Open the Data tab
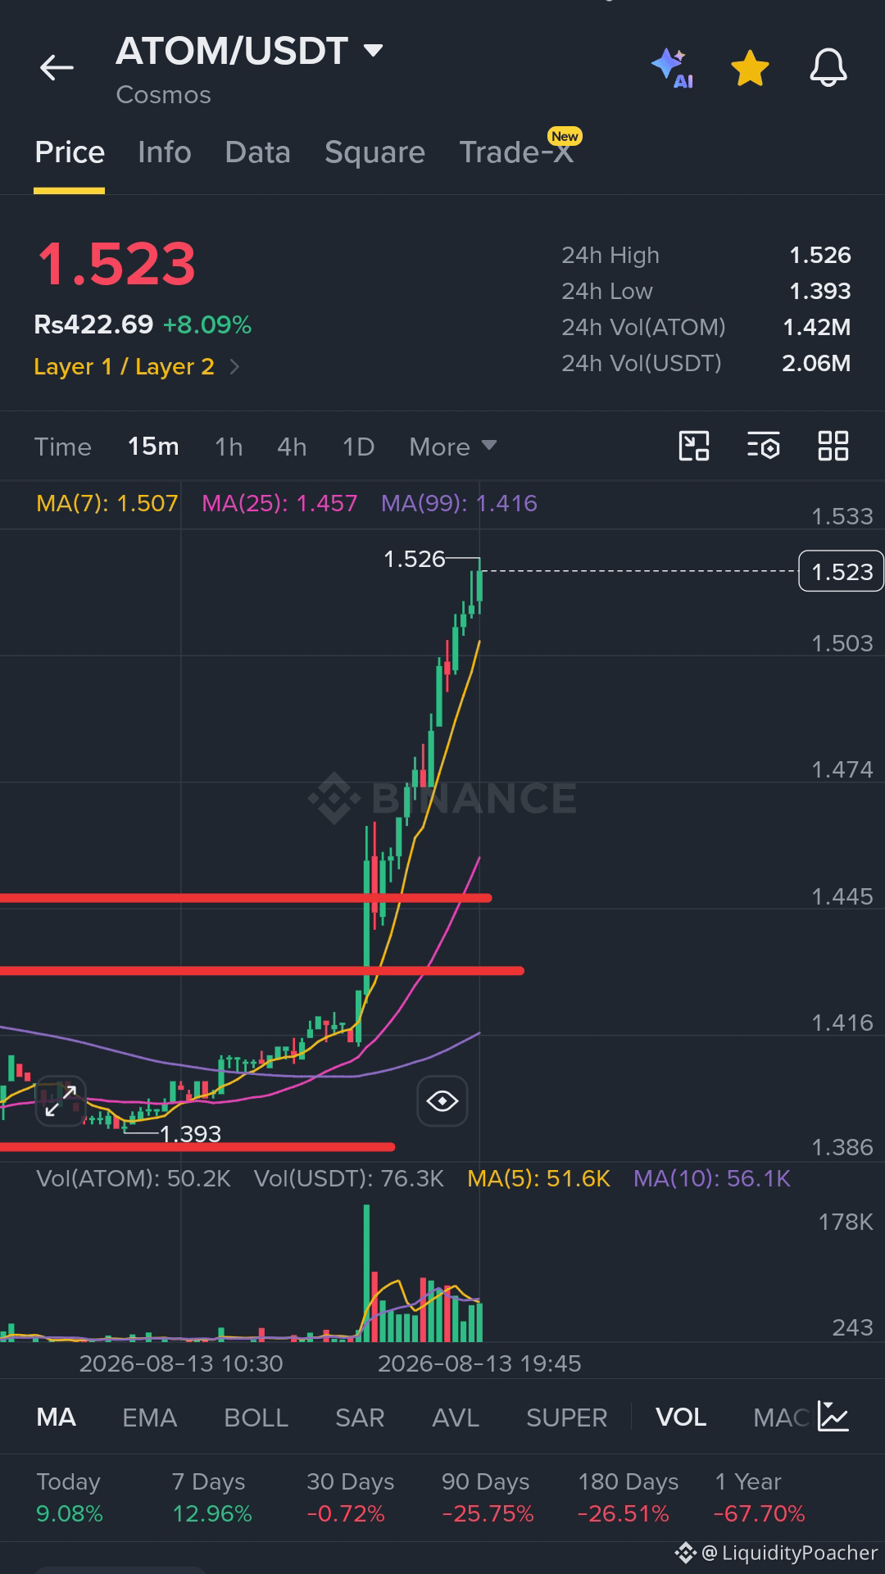885x1574 pixels. 257,152
